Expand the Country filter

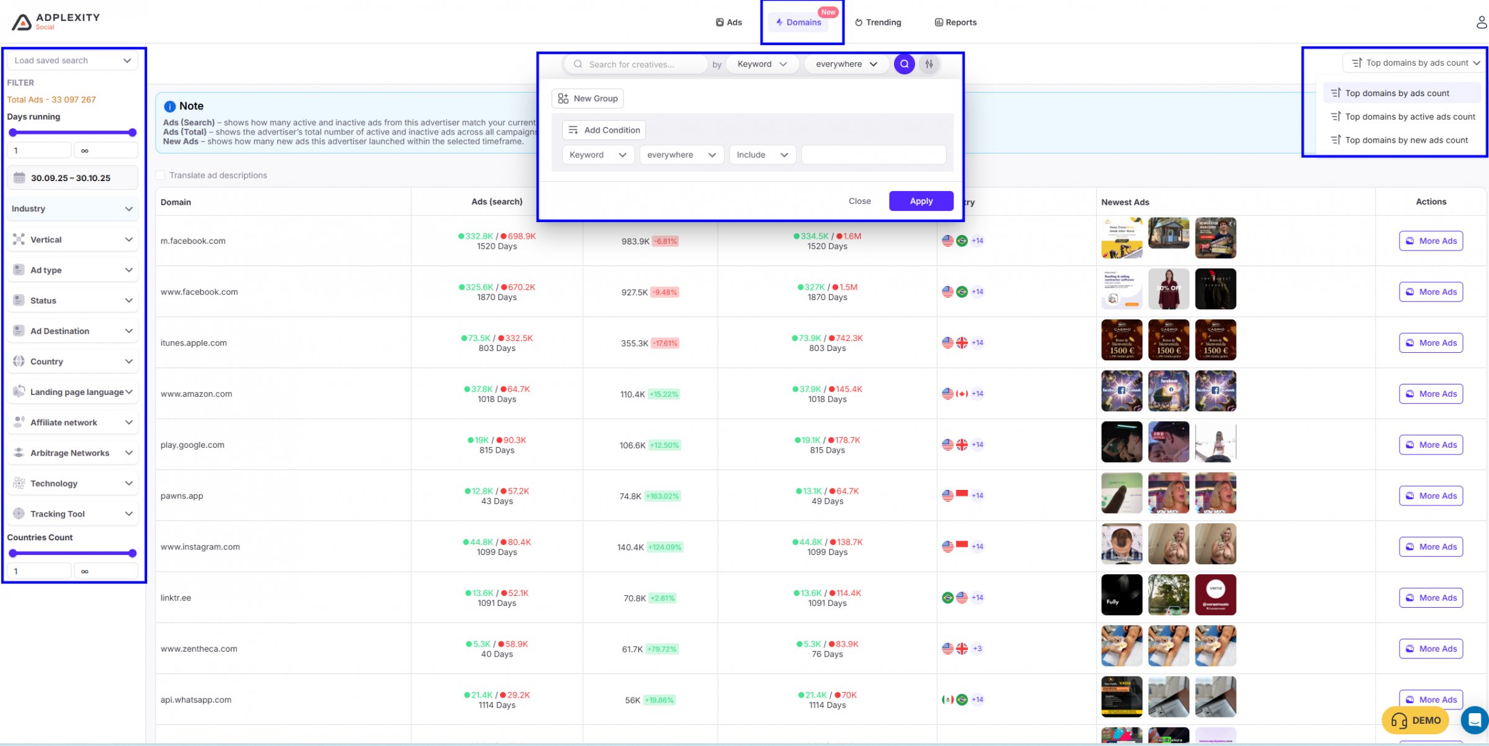[x=73, y=362]
